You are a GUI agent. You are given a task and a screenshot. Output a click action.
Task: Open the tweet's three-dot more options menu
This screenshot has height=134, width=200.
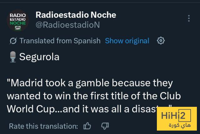coord(189,18)
